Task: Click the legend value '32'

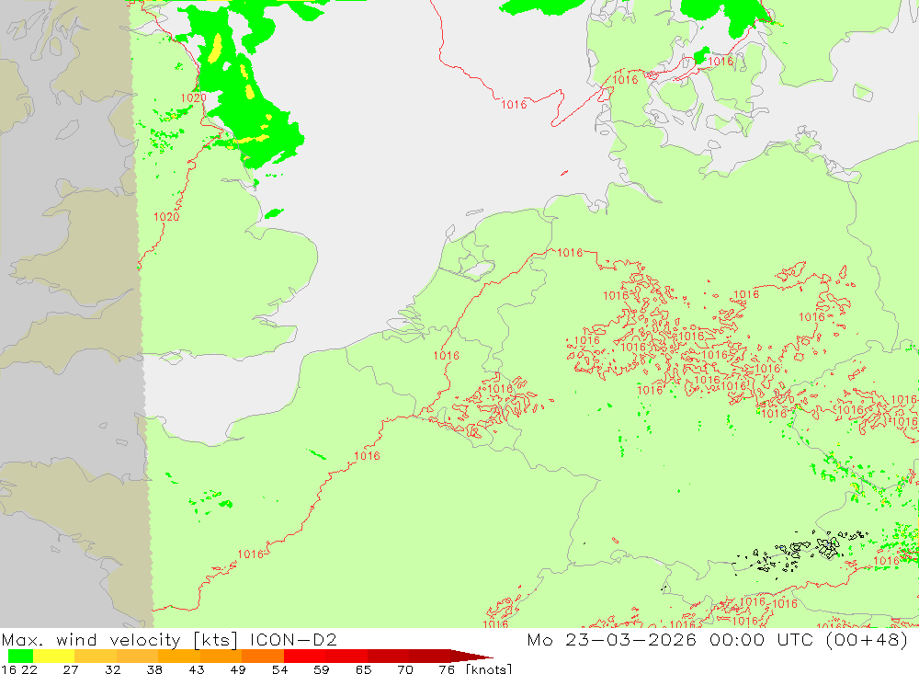Action: click(x=112, y=669)
